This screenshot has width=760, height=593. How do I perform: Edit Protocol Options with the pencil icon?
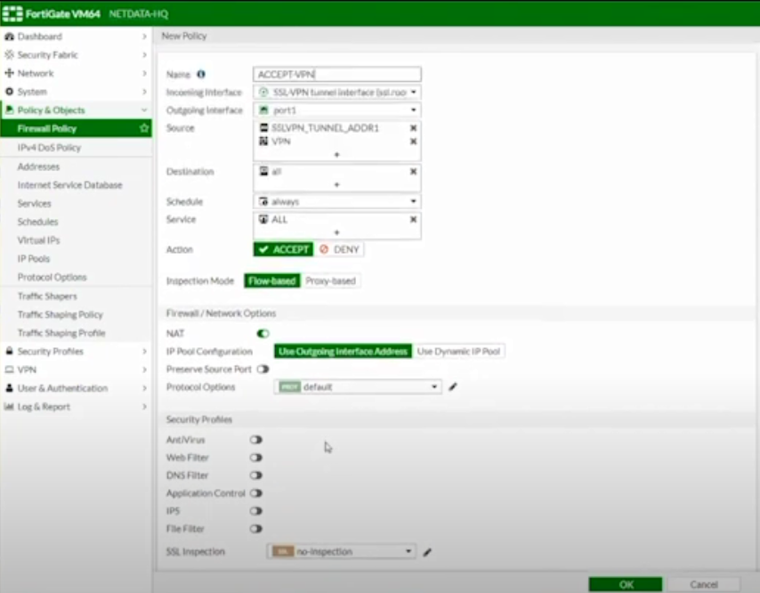click(453, 387)
